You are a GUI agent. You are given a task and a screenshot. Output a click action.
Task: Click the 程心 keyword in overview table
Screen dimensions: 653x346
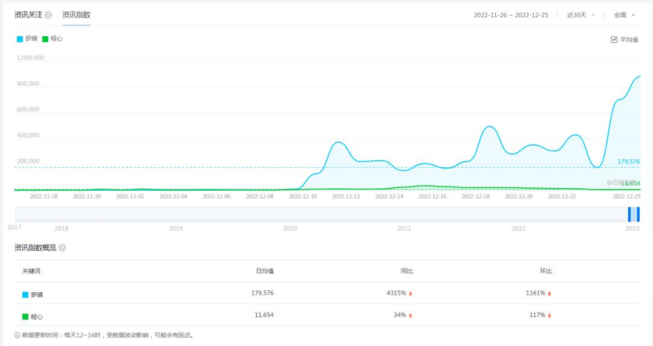(x=37, y=316)
